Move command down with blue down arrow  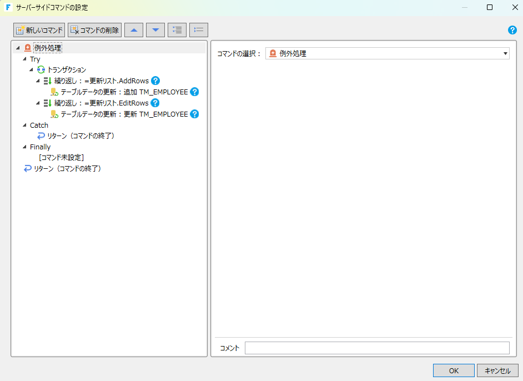coord(155,30)
